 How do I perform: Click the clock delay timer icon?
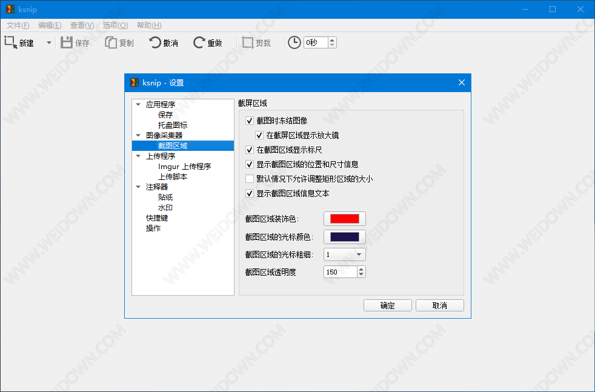294,42
